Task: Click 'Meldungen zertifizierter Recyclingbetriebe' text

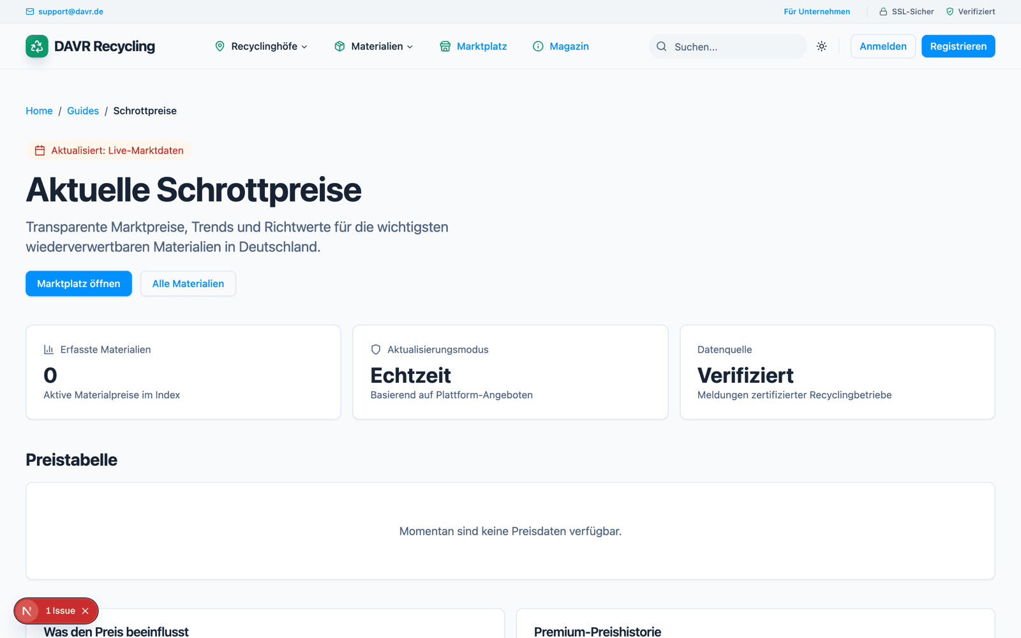Action: (794, 395)
